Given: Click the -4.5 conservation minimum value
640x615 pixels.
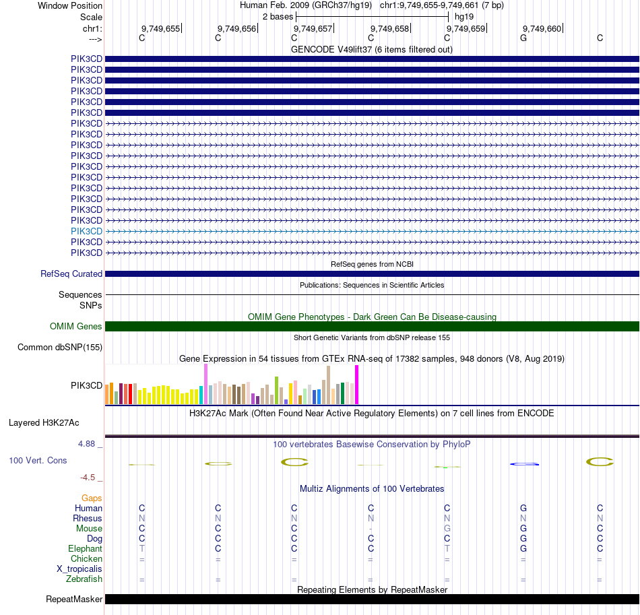Looking at the screenshot, I should pyautogui.click(x=88, y=478).
